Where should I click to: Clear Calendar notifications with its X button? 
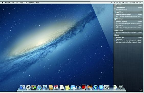(x=141, y=5)
